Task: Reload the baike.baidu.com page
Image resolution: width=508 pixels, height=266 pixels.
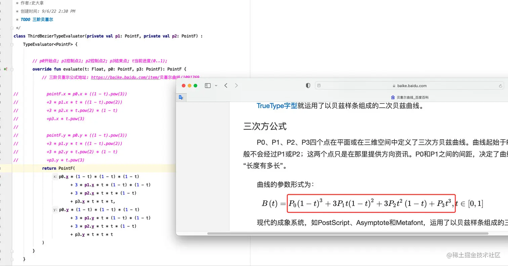Action: (x=501, y=86)
